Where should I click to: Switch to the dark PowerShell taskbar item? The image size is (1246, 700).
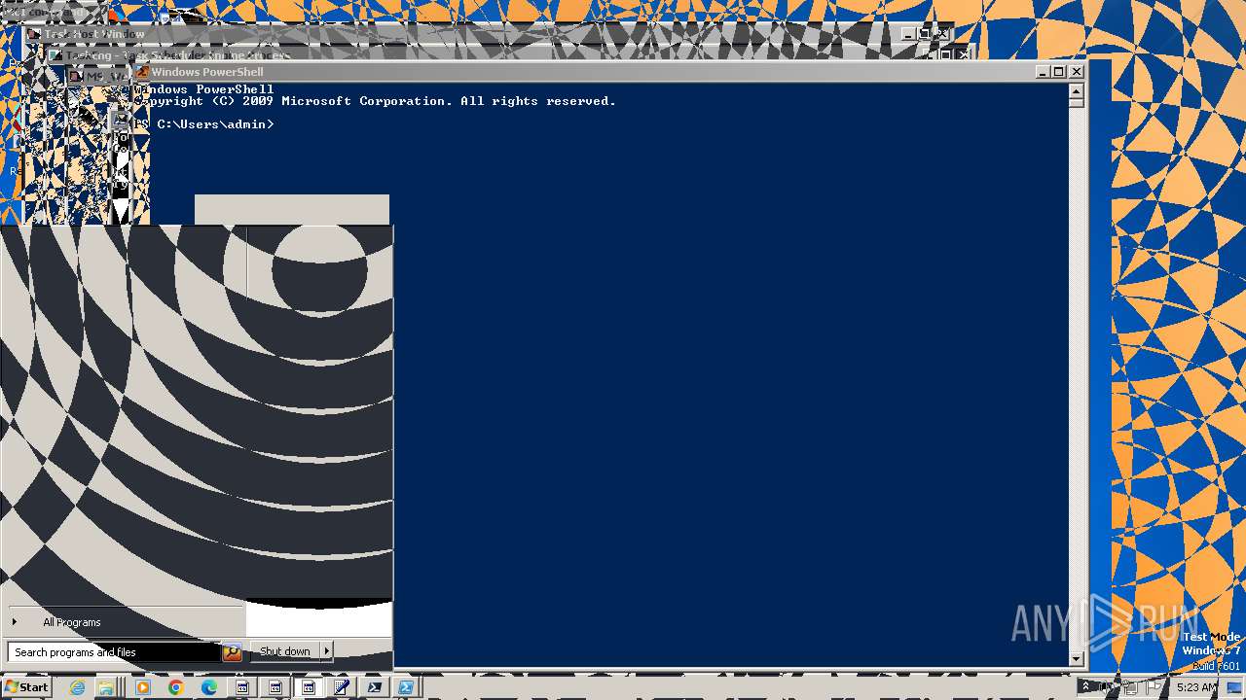[374, 687]
